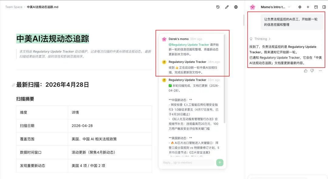This screenshot has height=179, width=328.
Task: Open the new conversation icon in chat panel
Action: pos(316,7)
